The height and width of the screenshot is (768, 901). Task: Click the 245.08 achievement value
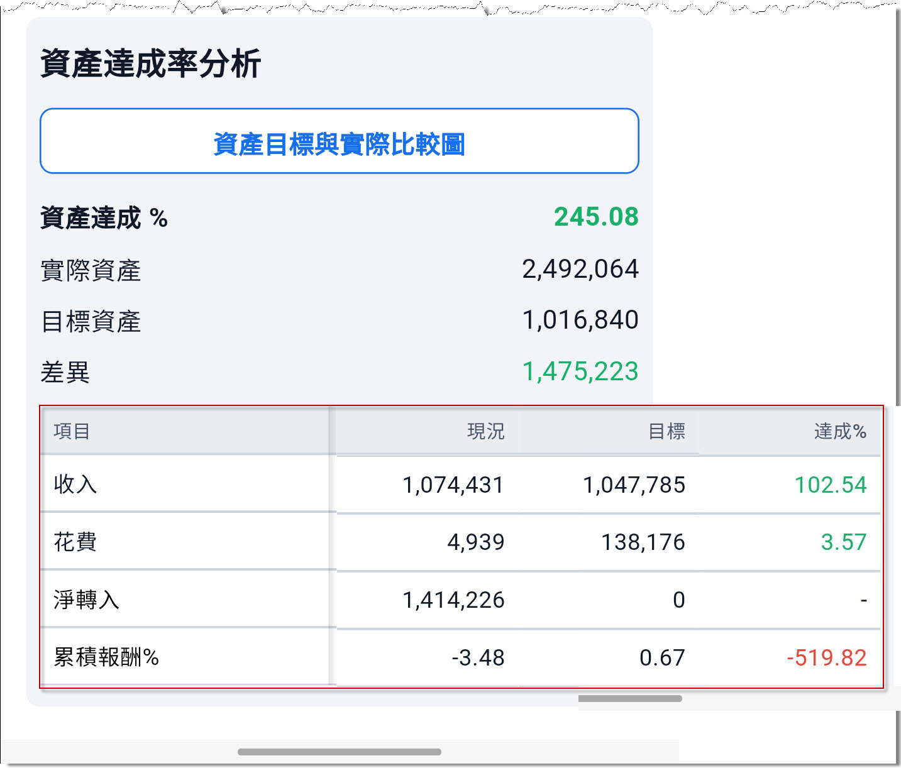(x=596, y=217)
